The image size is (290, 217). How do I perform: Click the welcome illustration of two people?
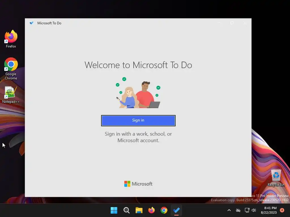(138, 93)
